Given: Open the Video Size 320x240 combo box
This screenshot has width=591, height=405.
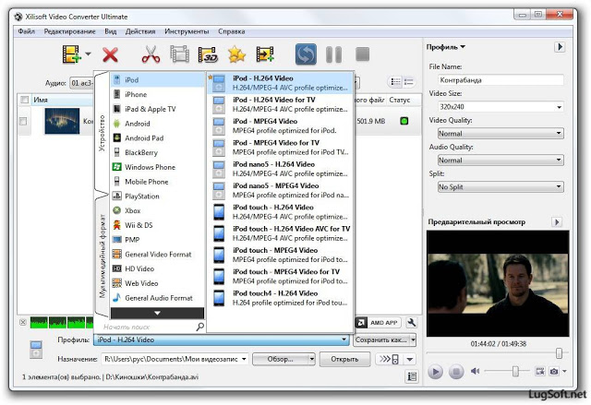Looking at the screenshot, I should click(501, 107).
